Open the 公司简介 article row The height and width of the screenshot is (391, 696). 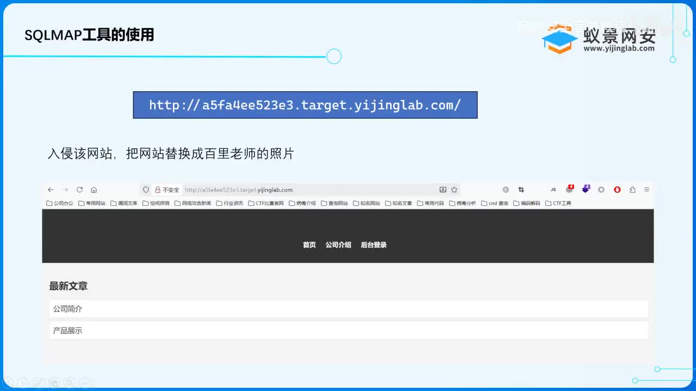coord(349,308)
